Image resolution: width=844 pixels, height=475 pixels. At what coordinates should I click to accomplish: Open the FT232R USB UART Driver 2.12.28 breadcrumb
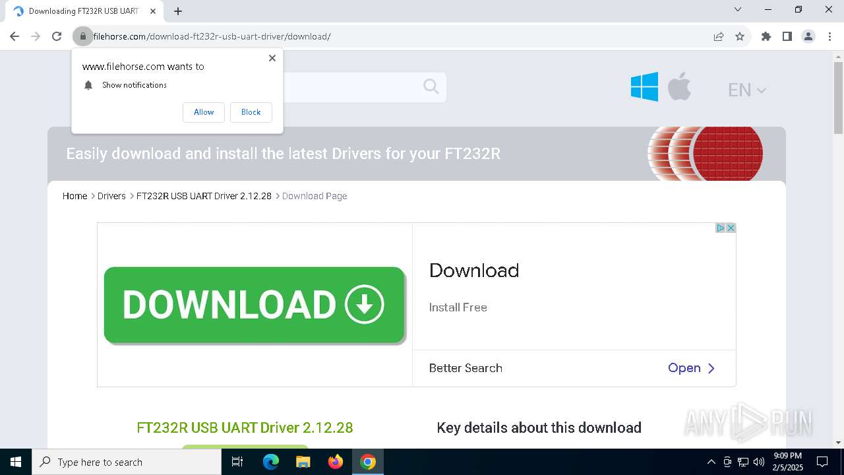click(204, 196)
